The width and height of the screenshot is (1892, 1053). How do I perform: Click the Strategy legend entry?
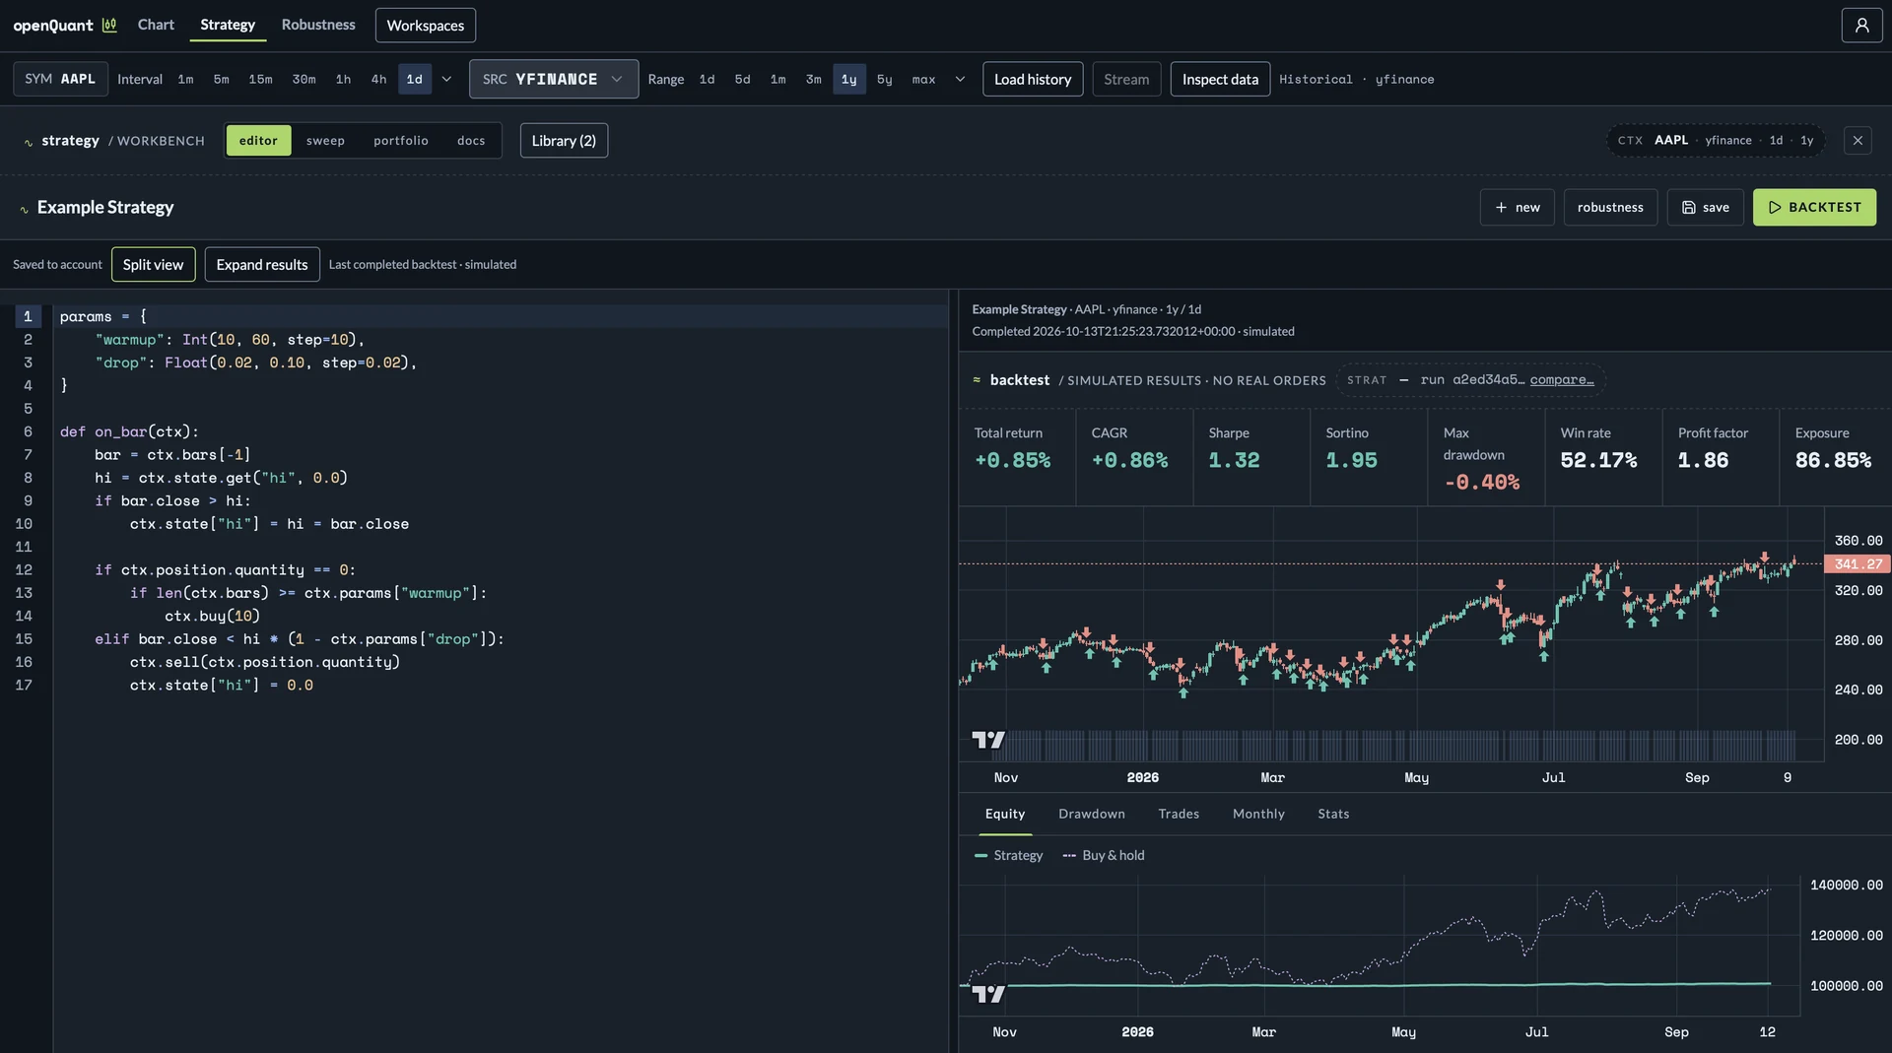pyautogui.click(x=1008, y=855)
